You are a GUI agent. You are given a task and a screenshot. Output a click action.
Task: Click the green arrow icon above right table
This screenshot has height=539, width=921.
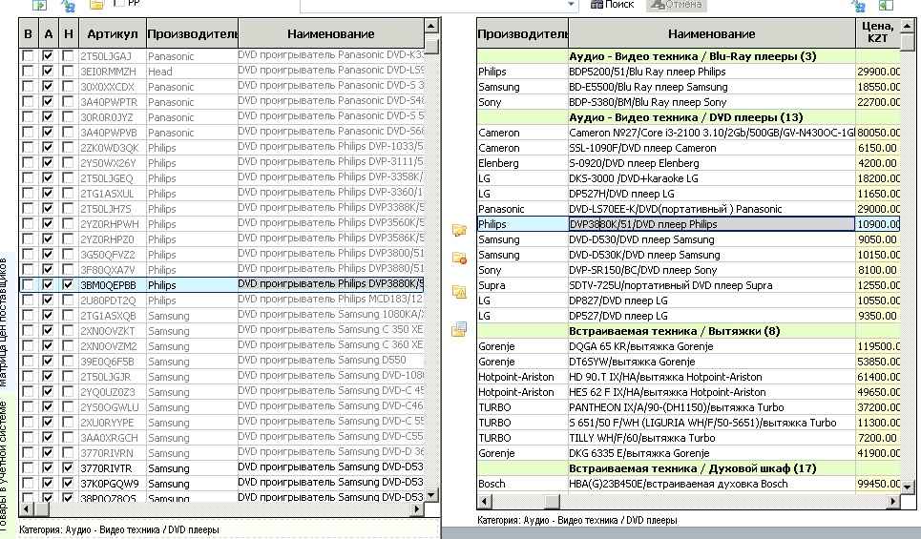(x=886, y=5)
